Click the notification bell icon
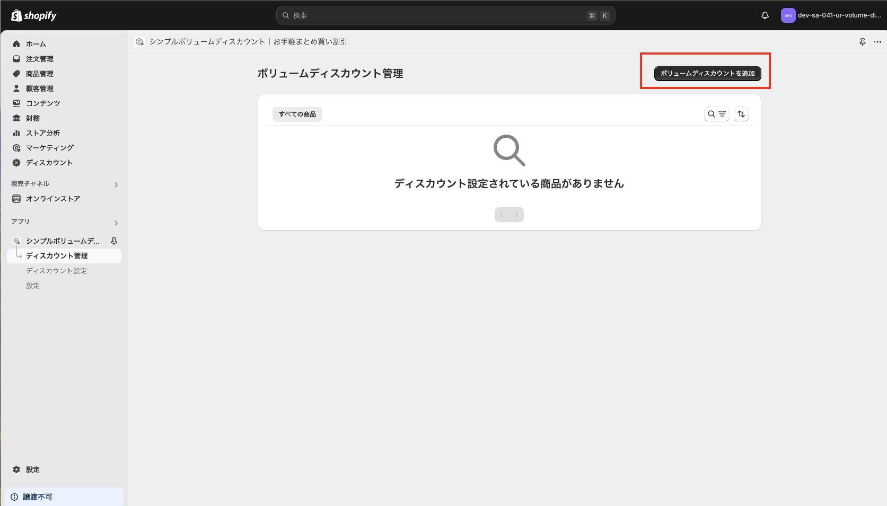The image size is (887, 506). (x=765, y=15)
